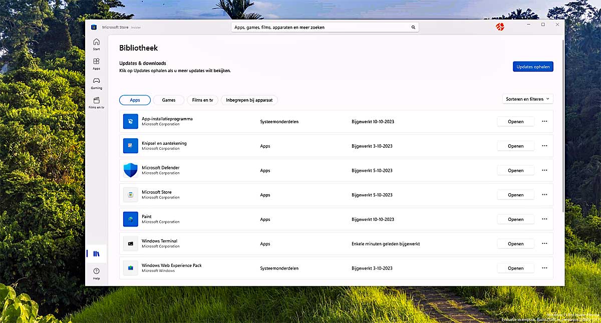Select the Games filter tab

(169, 100)
